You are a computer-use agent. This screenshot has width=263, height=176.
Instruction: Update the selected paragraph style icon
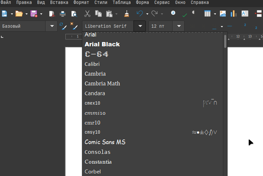(63, 26)
